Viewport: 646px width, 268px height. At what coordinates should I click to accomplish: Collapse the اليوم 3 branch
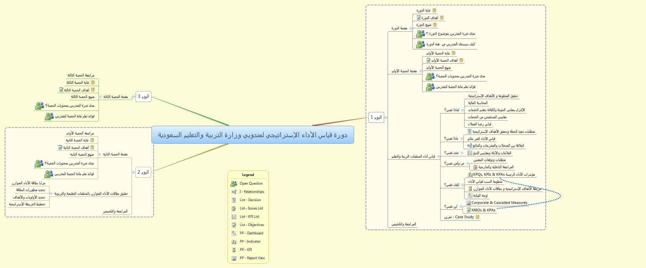(x=134, y=97)
